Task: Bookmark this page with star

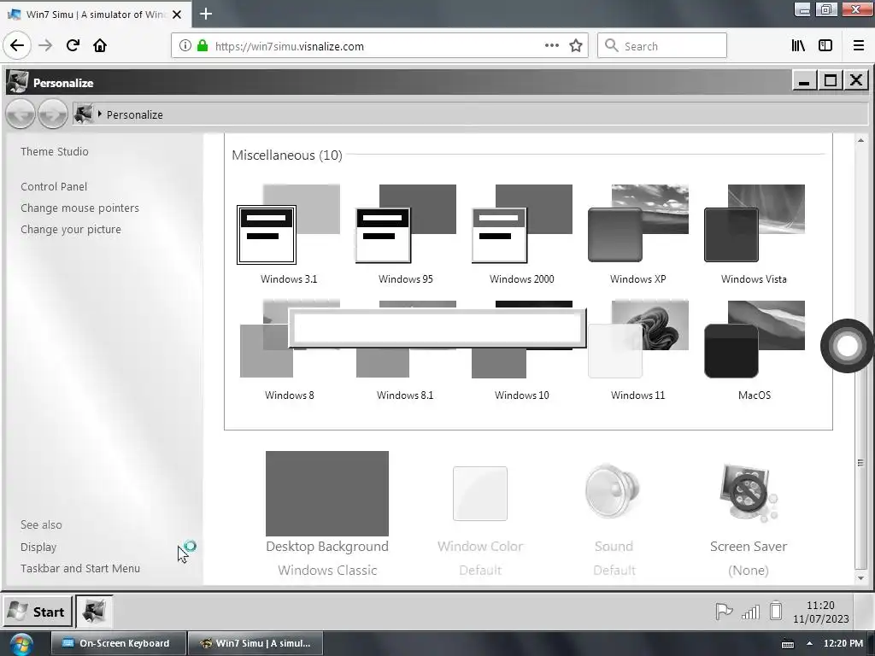Action: [x=576, y=46]
